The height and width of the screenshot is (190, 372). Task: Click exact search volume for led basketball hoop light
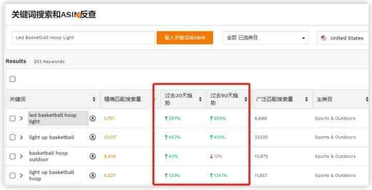(110, 118)
